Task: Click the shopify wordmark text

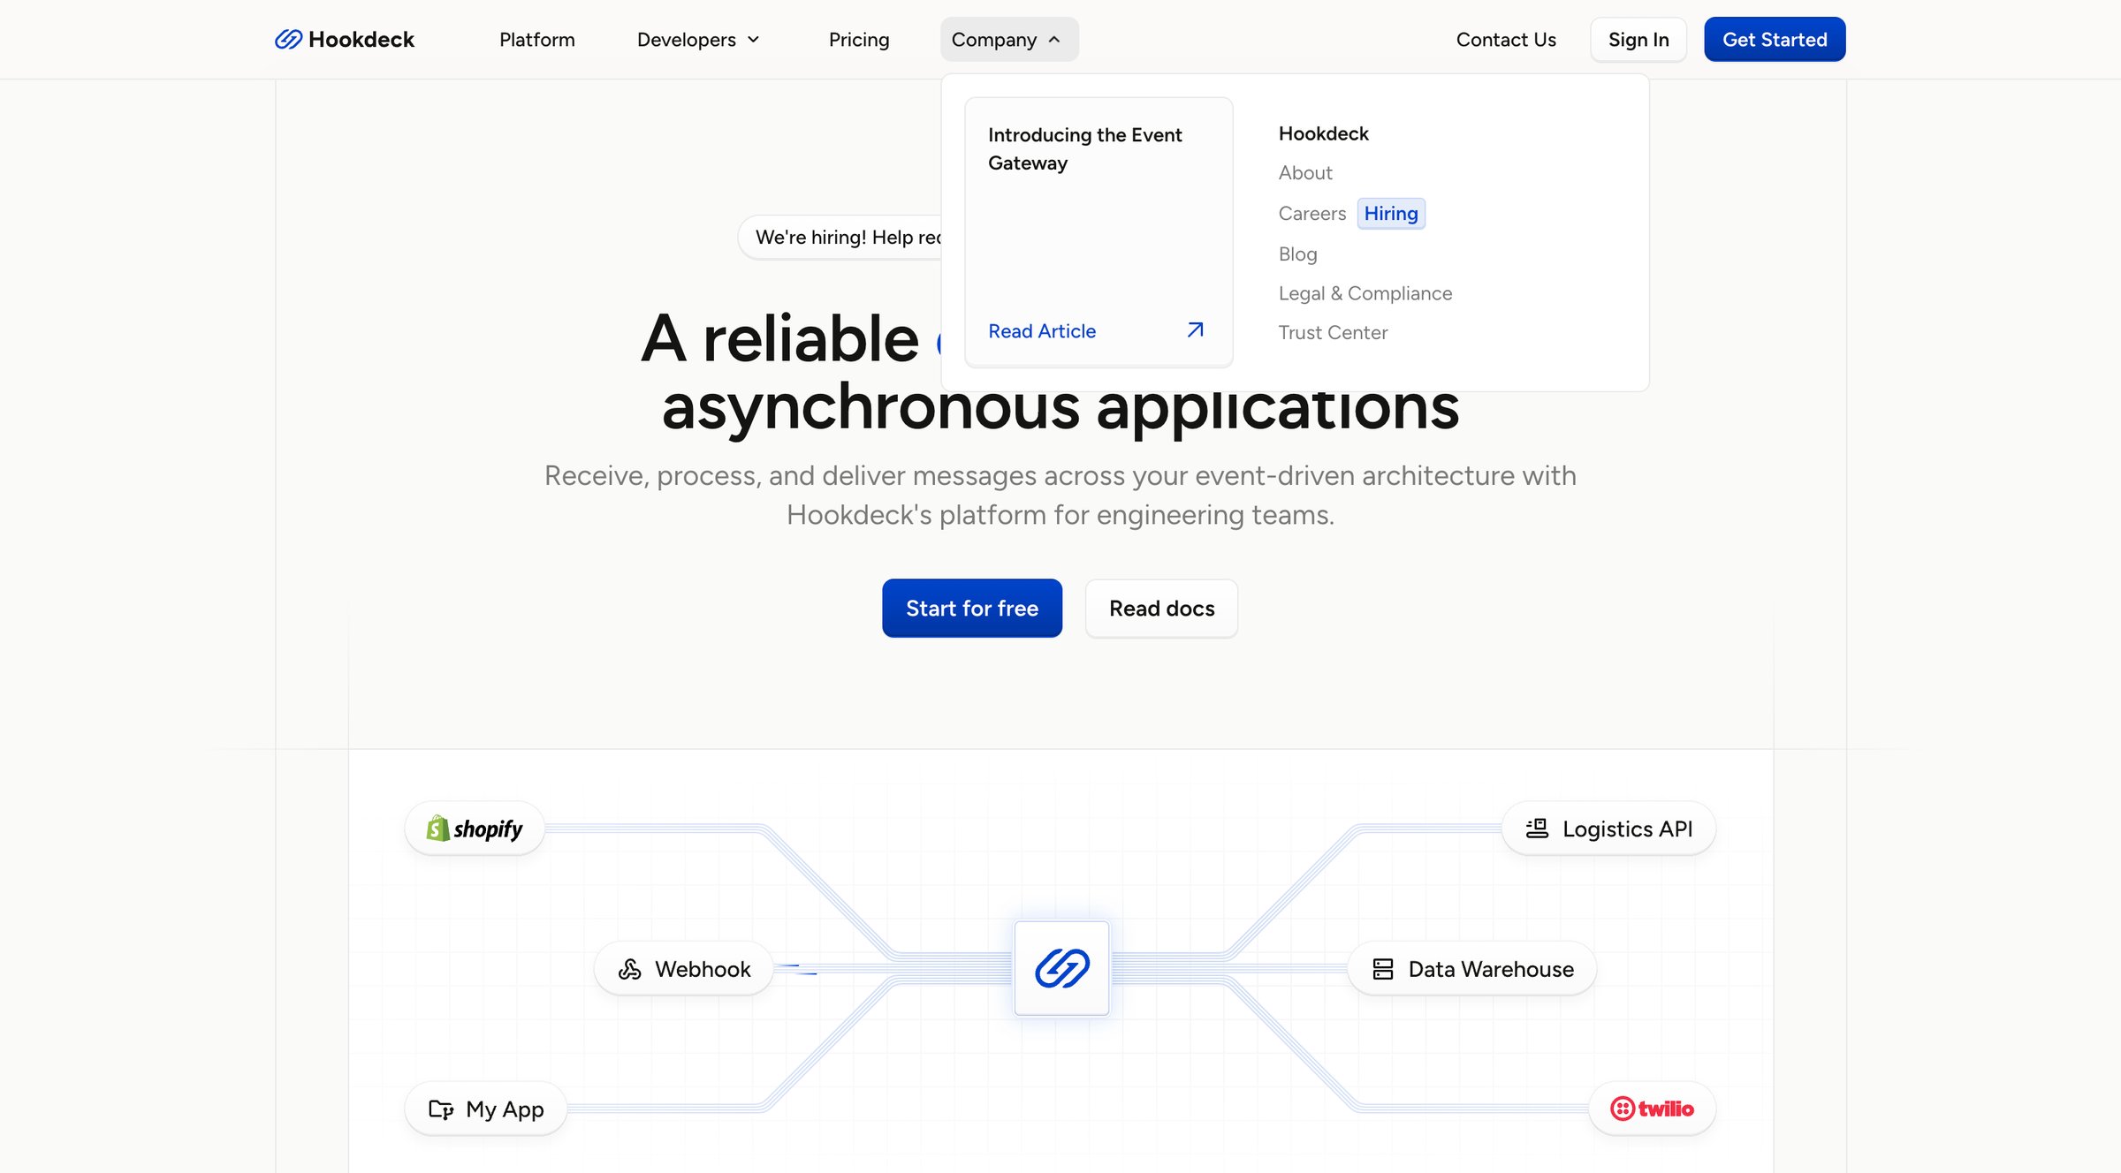Action: click(488, 829)
